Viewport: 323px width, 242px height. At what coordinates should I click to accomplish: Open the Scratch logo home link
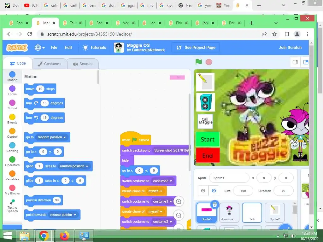click(17, 48)
